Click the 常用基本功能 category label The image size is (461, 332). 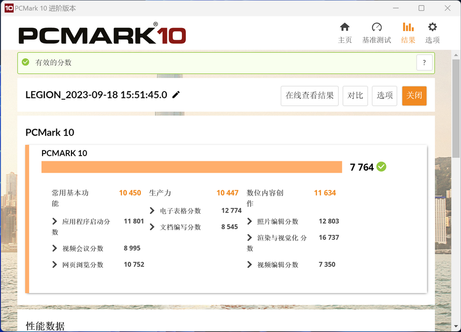coord(70,198)
